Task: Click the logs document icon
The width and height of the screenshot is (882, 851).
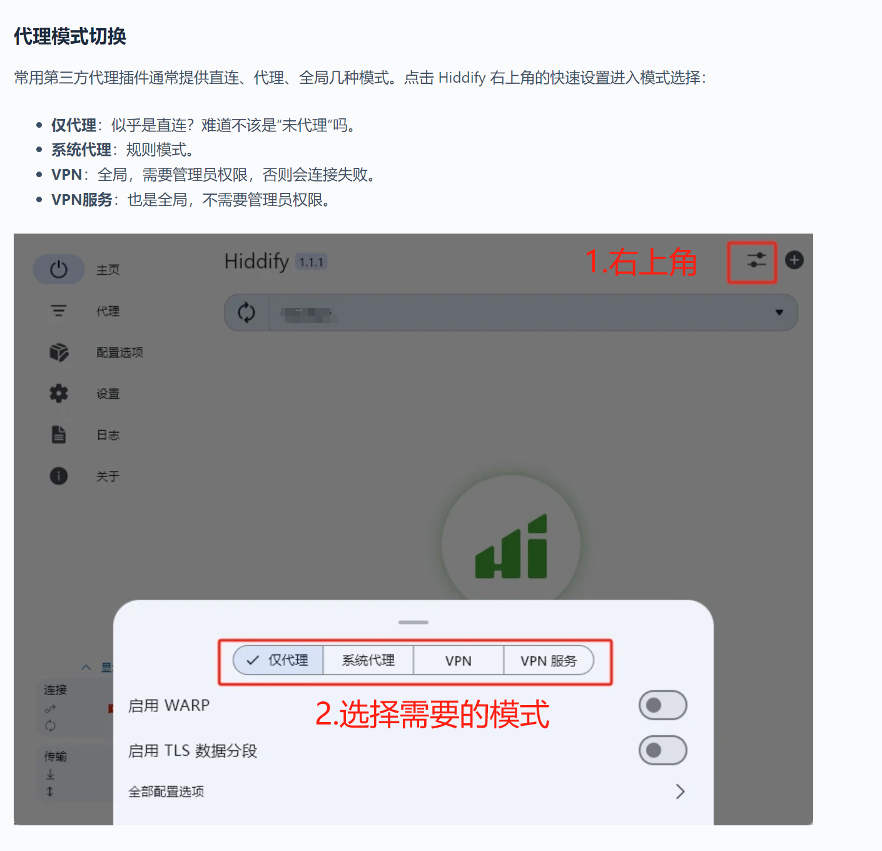Action: [x=59, y=435]
